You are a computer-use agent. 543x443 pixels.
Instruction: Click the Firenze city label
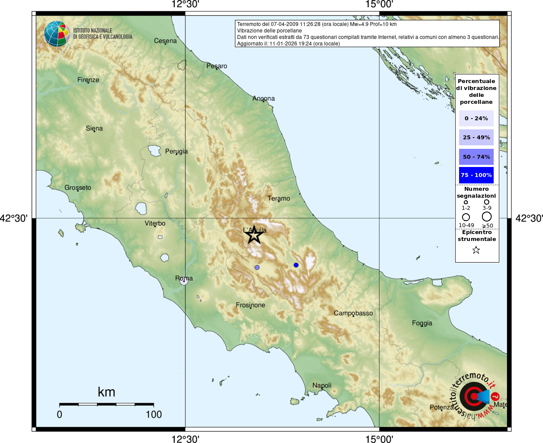(x=88, y=80)
